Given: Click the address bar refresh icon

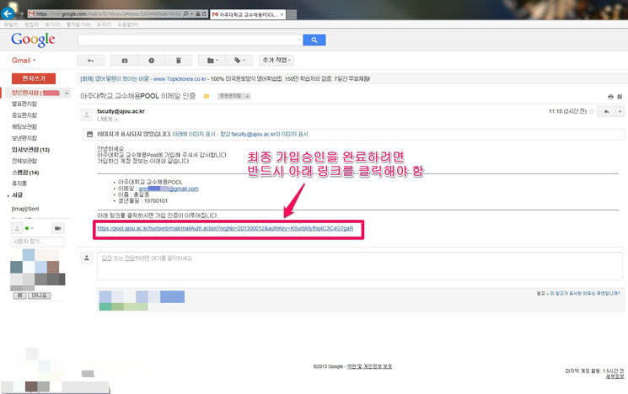Looking at the screenshot, I should coord(204,14).
